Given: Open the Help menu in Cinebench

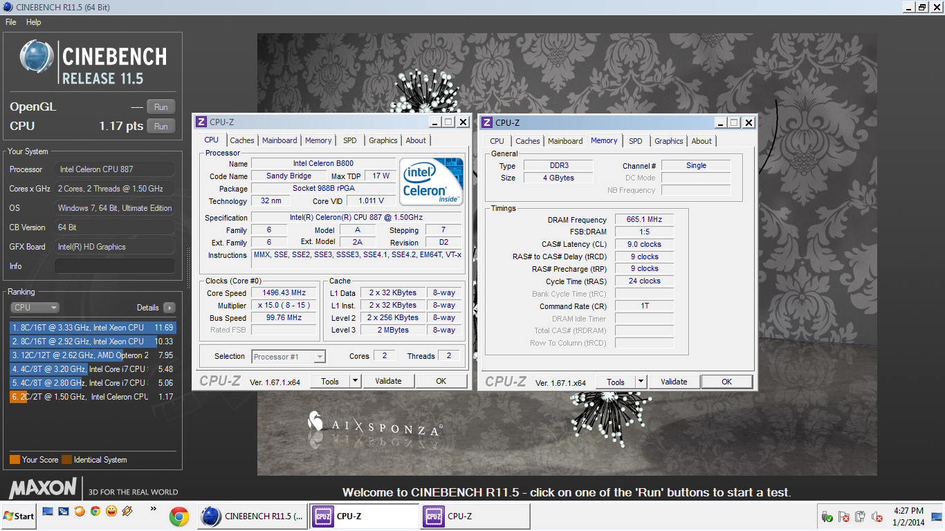Looking at the screenshot, I should (33, 22).
